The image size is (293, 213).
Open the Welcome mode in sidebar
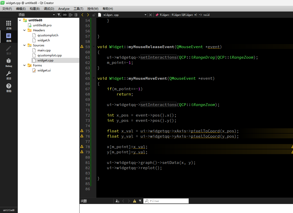tap(9, 25)
